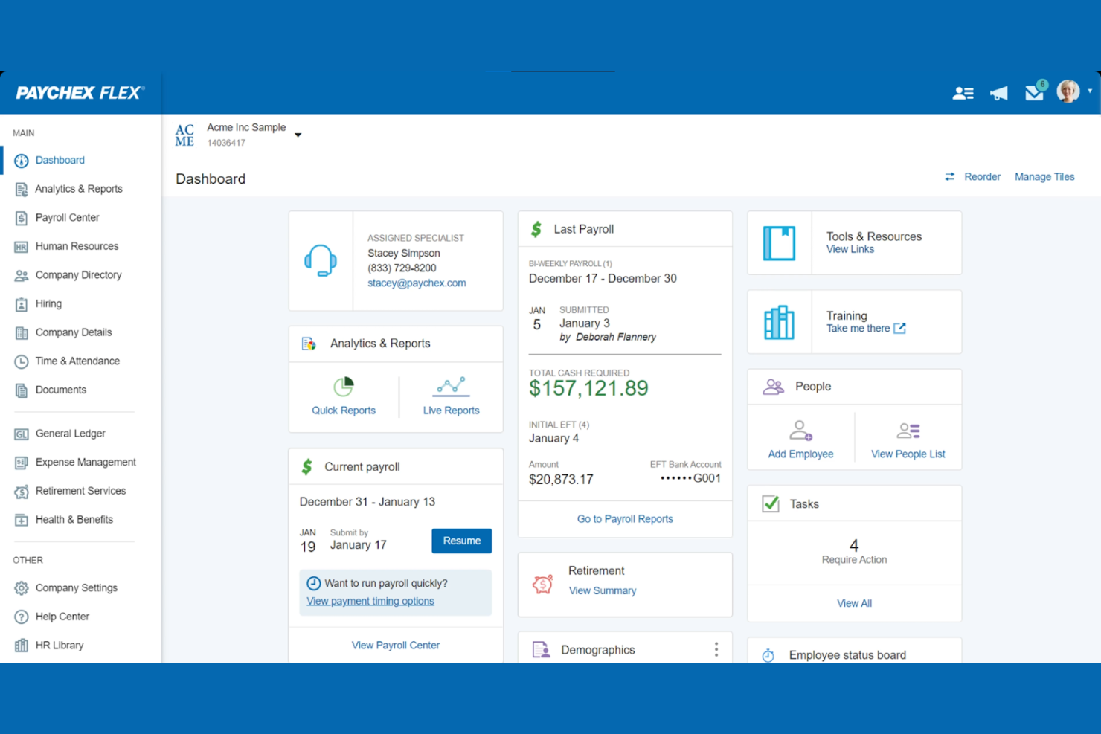
Task: Open the messages inbox with 6 notifications
Action: (1034, 92)
